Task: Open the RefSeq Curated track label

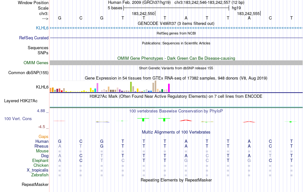Action: click(x=33, y=38)
